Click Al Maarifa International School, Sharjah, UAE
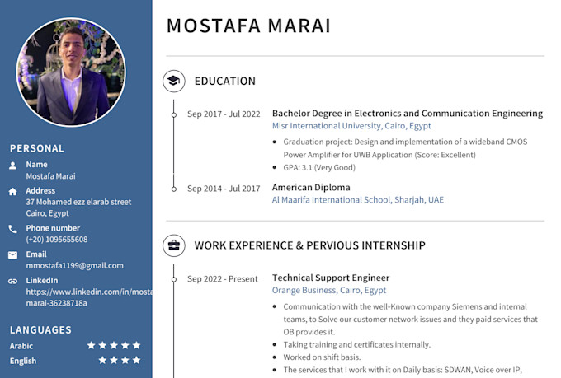 (x=358, y=200)
